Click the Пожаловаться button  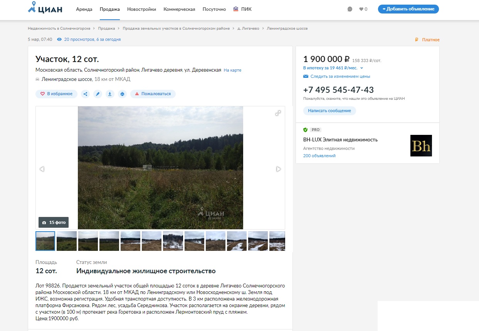click(x=153, y=94)
